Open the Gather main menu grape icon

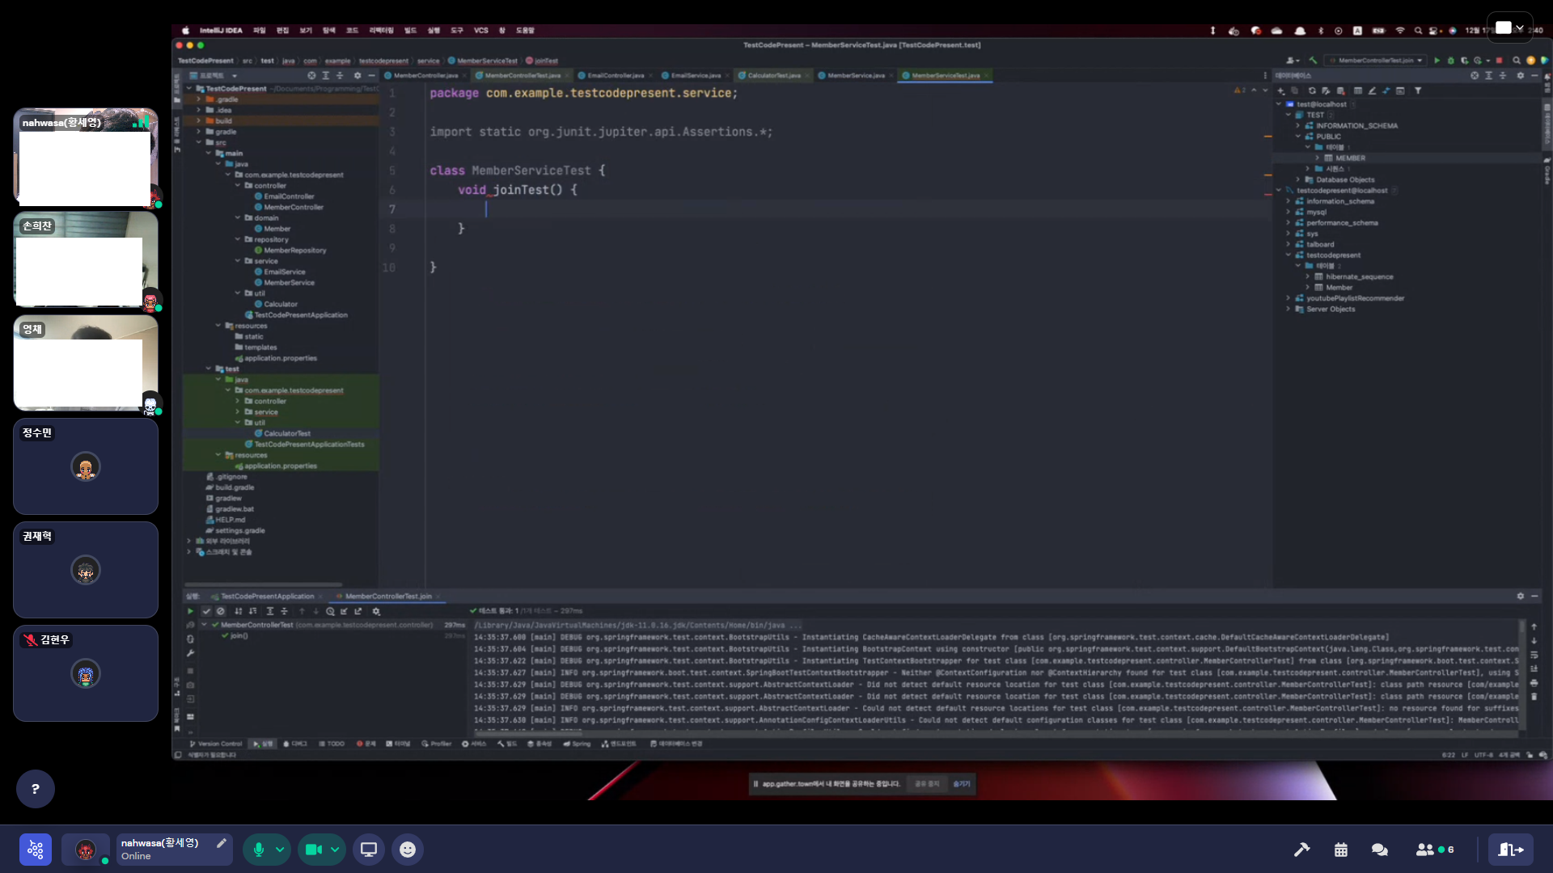[x=36, y=850]
